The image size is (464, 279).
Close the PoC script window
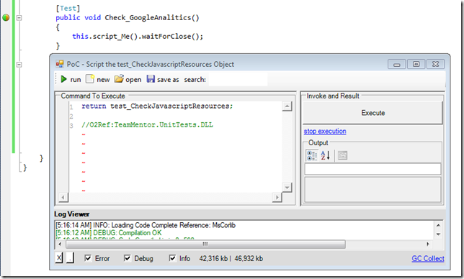point(435,64)
